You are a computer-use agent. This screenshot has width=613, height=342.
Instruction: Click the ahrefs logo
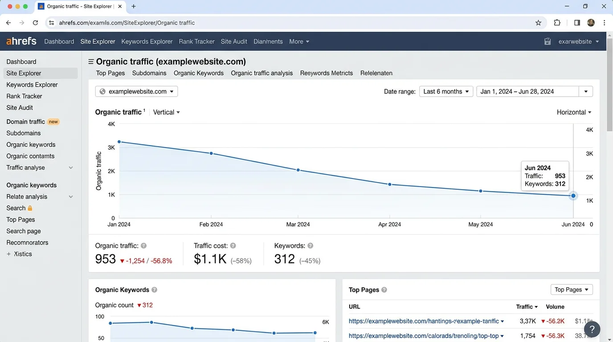click(x=20, y=41)
